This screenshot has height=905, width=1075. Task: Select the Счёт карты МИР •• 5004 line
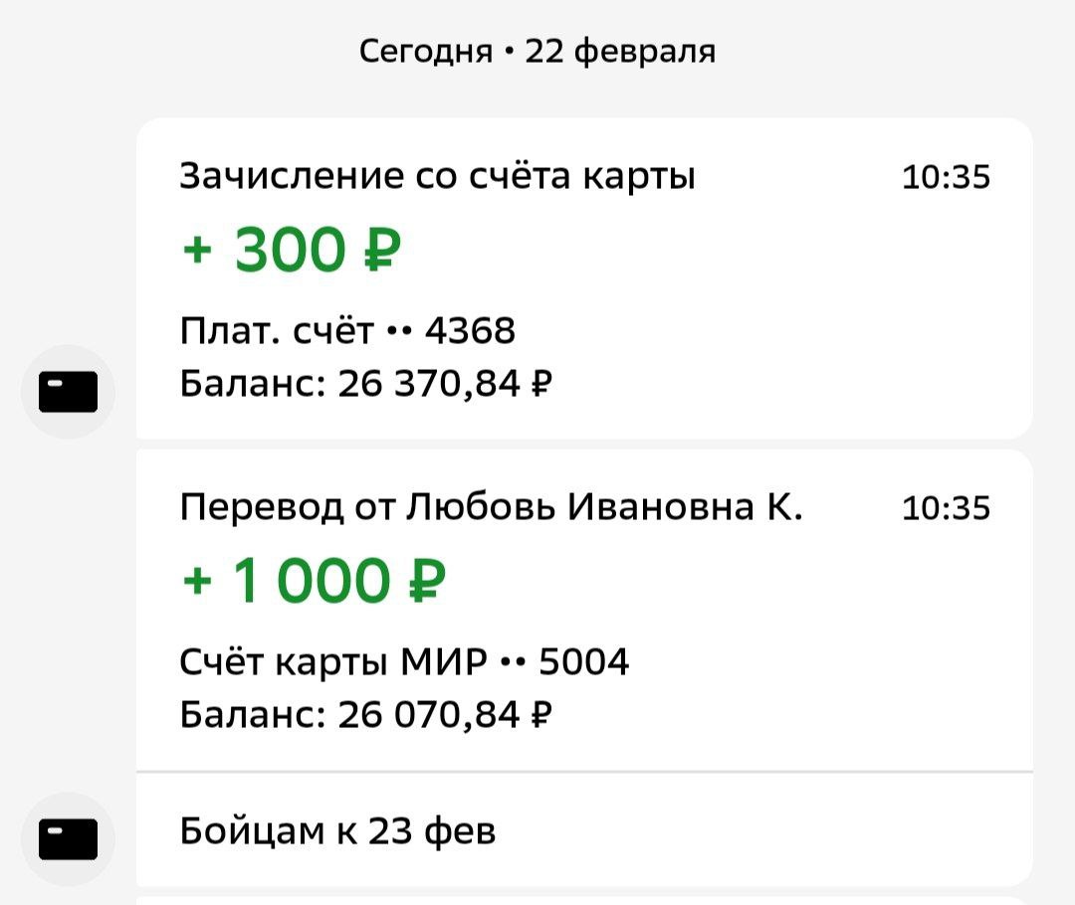(404, 662)
